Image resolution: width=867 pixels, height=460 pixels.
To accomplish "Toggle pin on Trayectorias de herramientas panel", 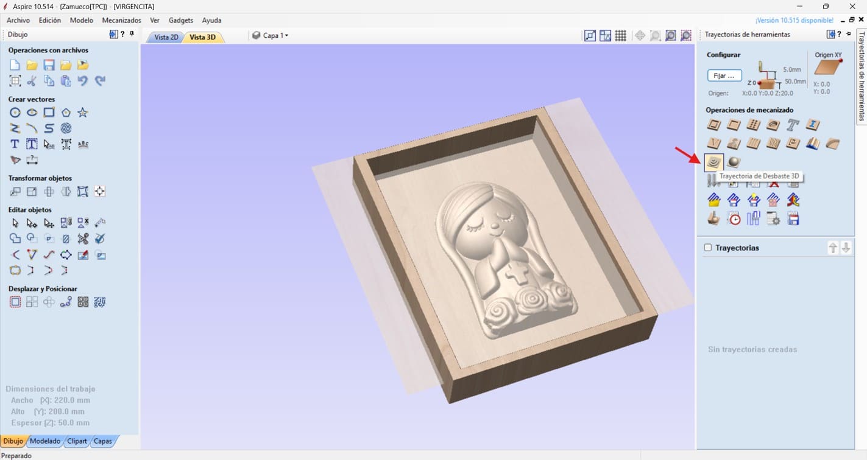I will pyautogui.click(x=849, y=34).
